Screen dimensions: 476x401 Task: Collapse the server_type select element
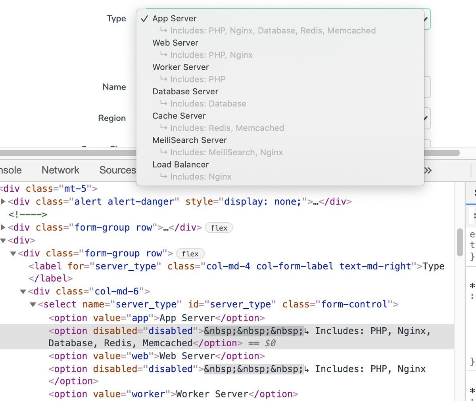click(33, 304)
